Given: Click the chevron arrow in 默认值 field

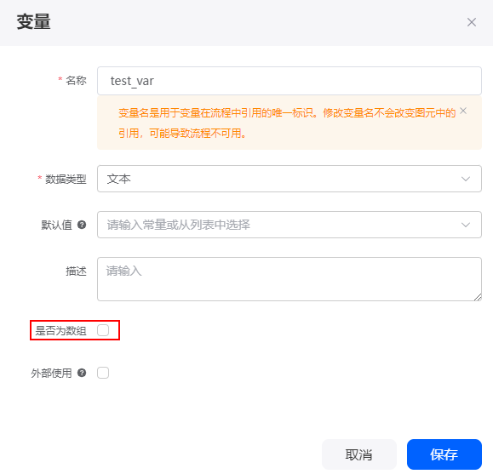Looking at the screenshot, I should tap(466, 225).
